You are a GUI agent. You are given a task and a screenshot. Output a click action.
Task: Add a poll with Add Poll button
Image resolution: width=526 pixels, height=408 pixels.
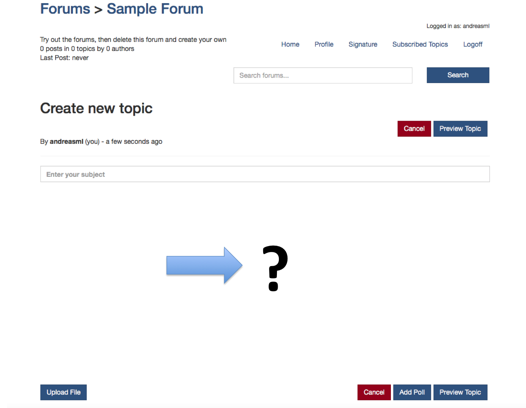click(412, 392)
